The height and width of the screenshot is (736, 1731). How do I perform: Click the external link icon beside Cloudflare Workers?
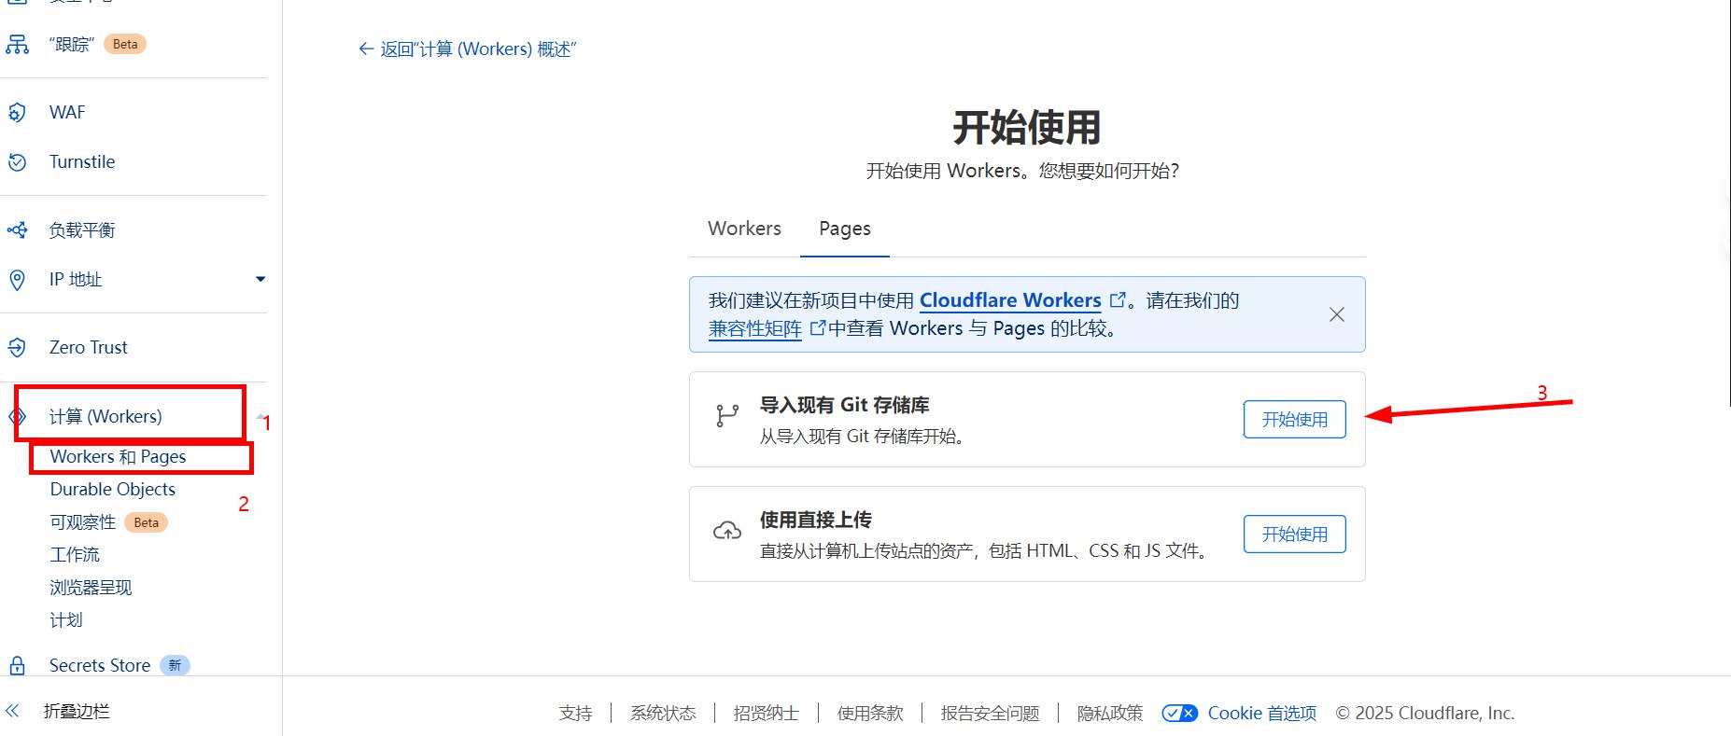[x=1117, y=300]
